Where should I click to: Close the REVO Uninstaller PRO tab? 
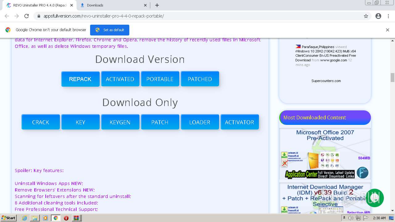(x=71, y=5)
